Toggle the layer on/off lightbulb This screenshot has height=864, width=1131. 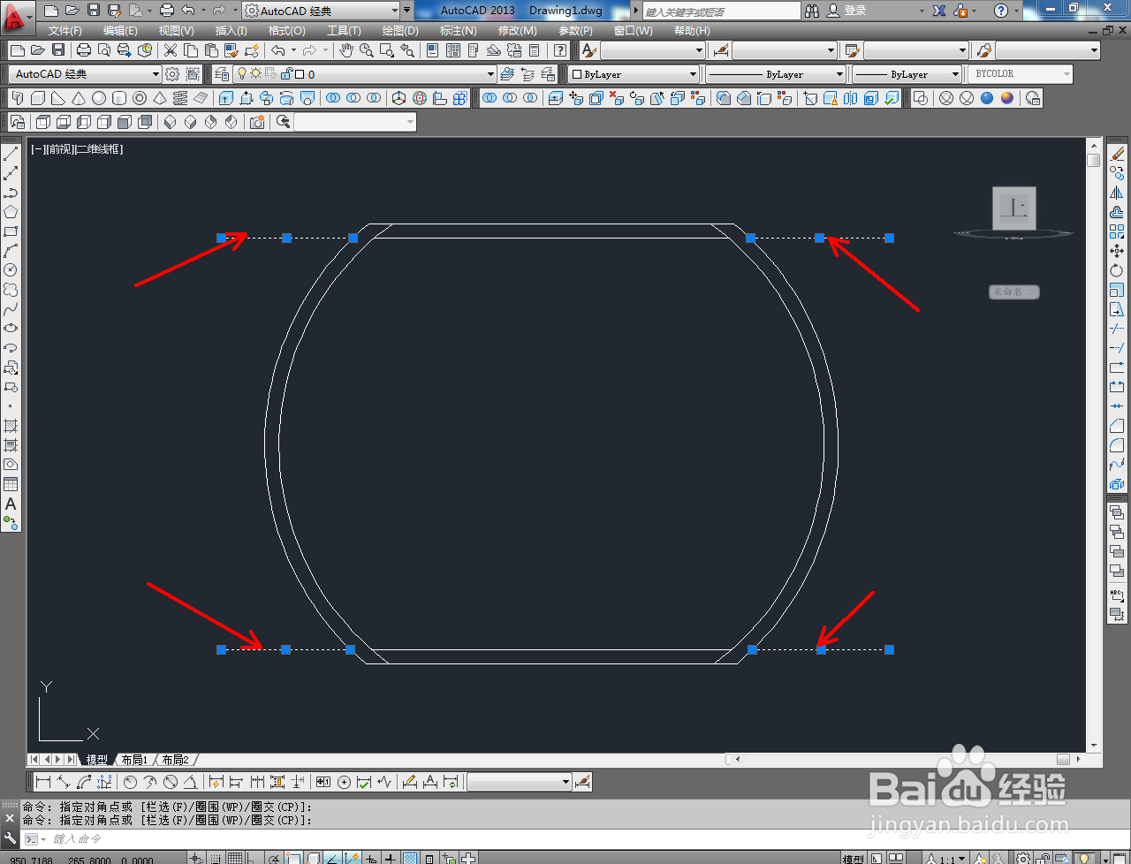(242, 74)
